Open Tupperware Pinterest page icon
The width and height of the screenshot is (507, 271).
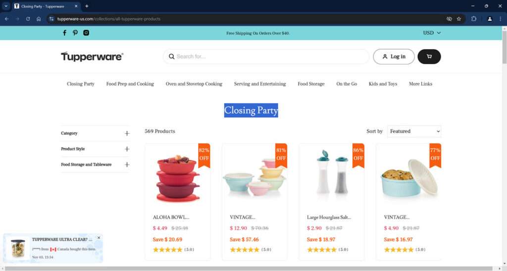(75, 33)
